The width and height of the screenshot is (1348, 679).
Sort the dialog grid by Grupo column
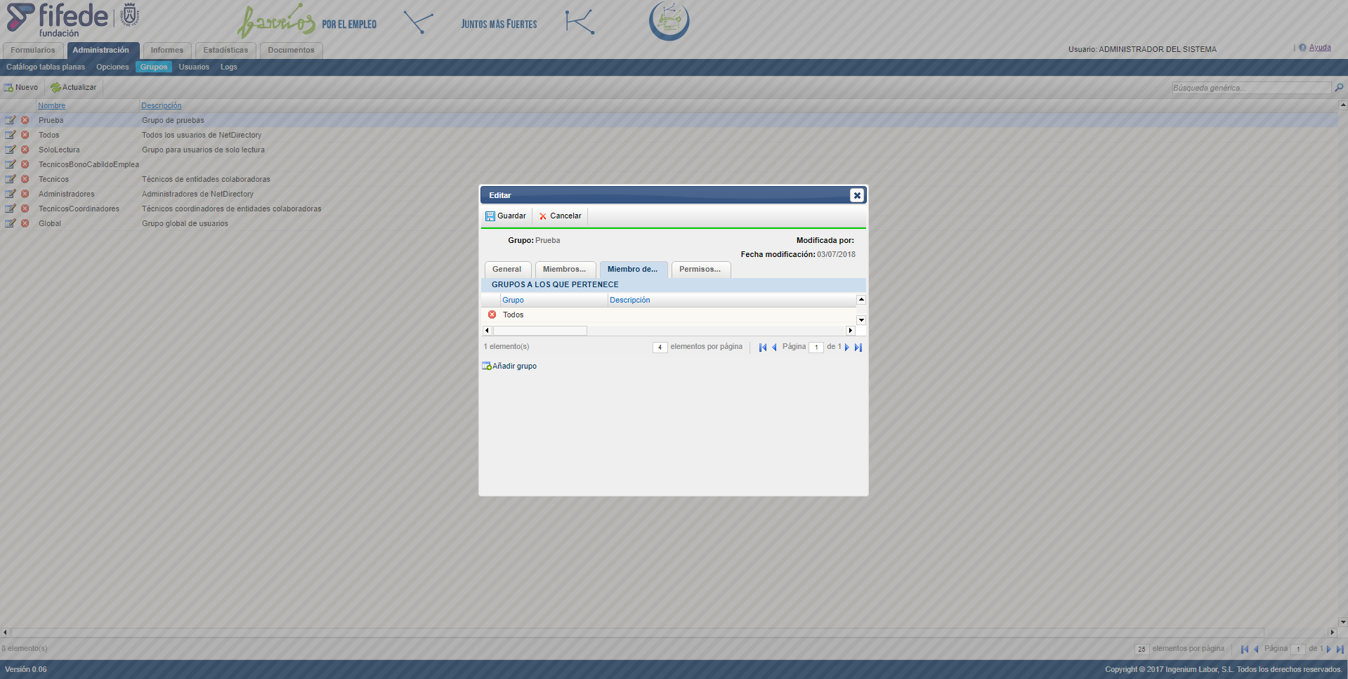(513, 300)
